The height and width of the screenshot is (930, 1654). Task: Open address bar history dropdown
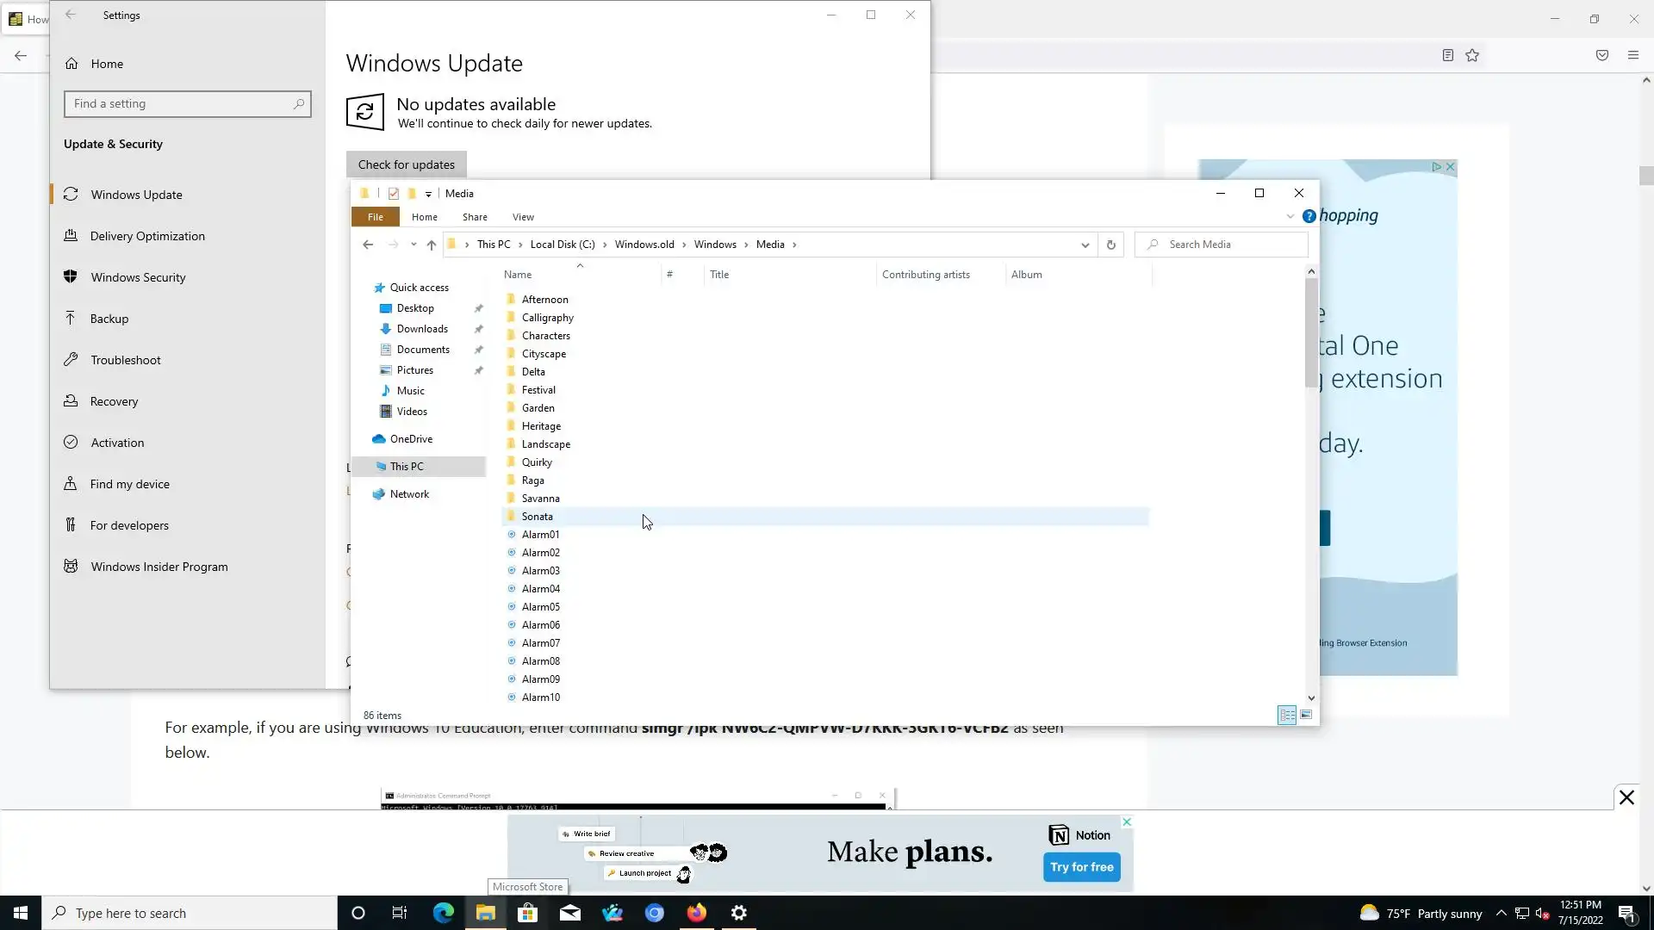(x=1085, y=245)
